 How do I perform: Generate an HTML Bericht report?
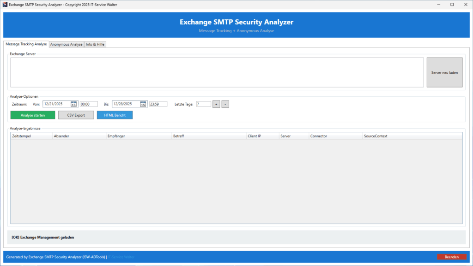(x=115, y=115)
